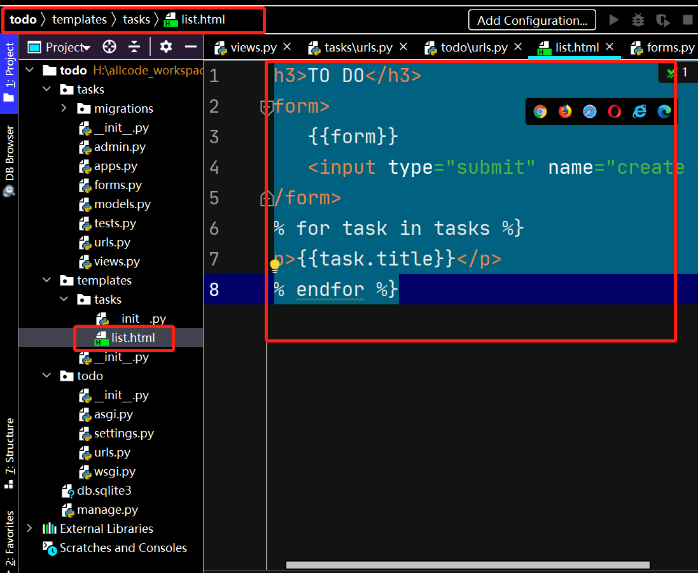Open in Safari browser icon
698x573 pixels.
pyautogui.click(x=590, y=111)
